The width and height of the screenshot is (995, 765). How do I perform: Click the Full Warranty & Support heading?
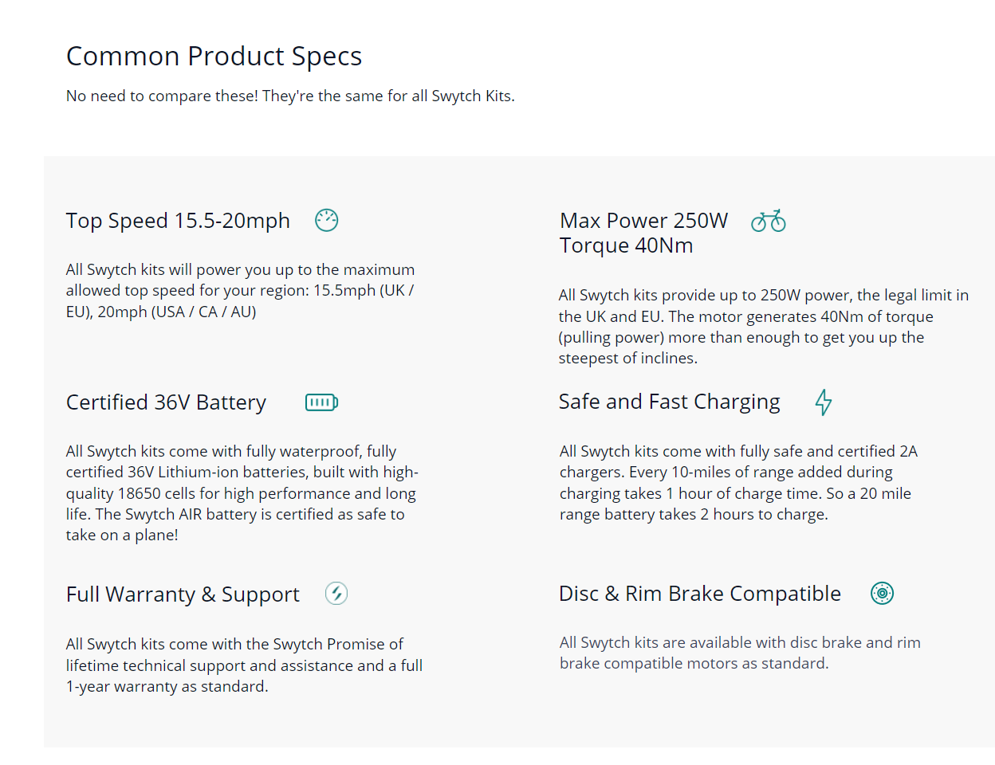(183, 594)
